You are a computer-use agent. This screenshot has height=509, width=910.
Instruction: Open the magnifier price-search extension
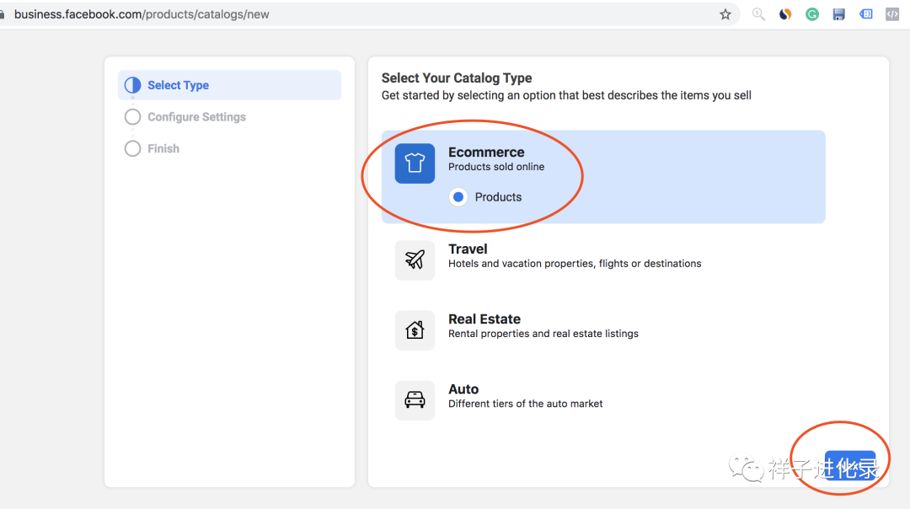pos(757,13)
